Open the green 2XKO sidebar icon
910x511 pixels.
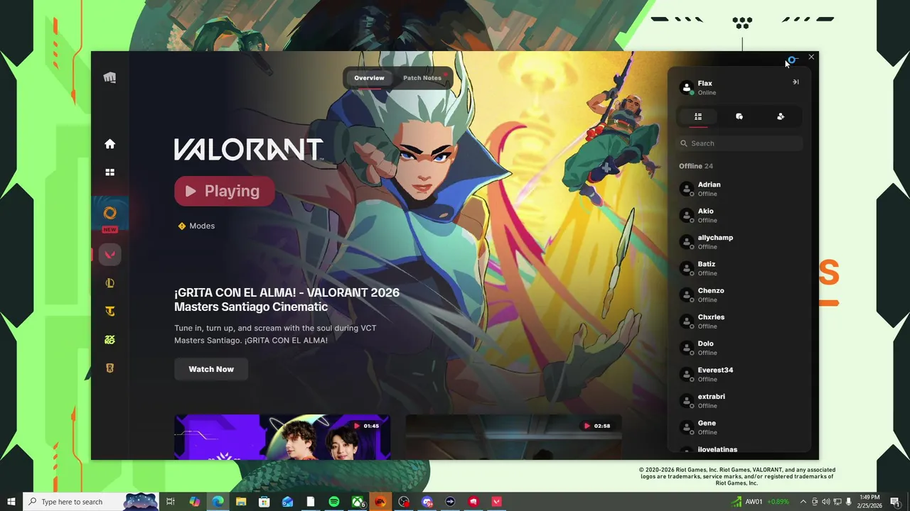(109, 340)
